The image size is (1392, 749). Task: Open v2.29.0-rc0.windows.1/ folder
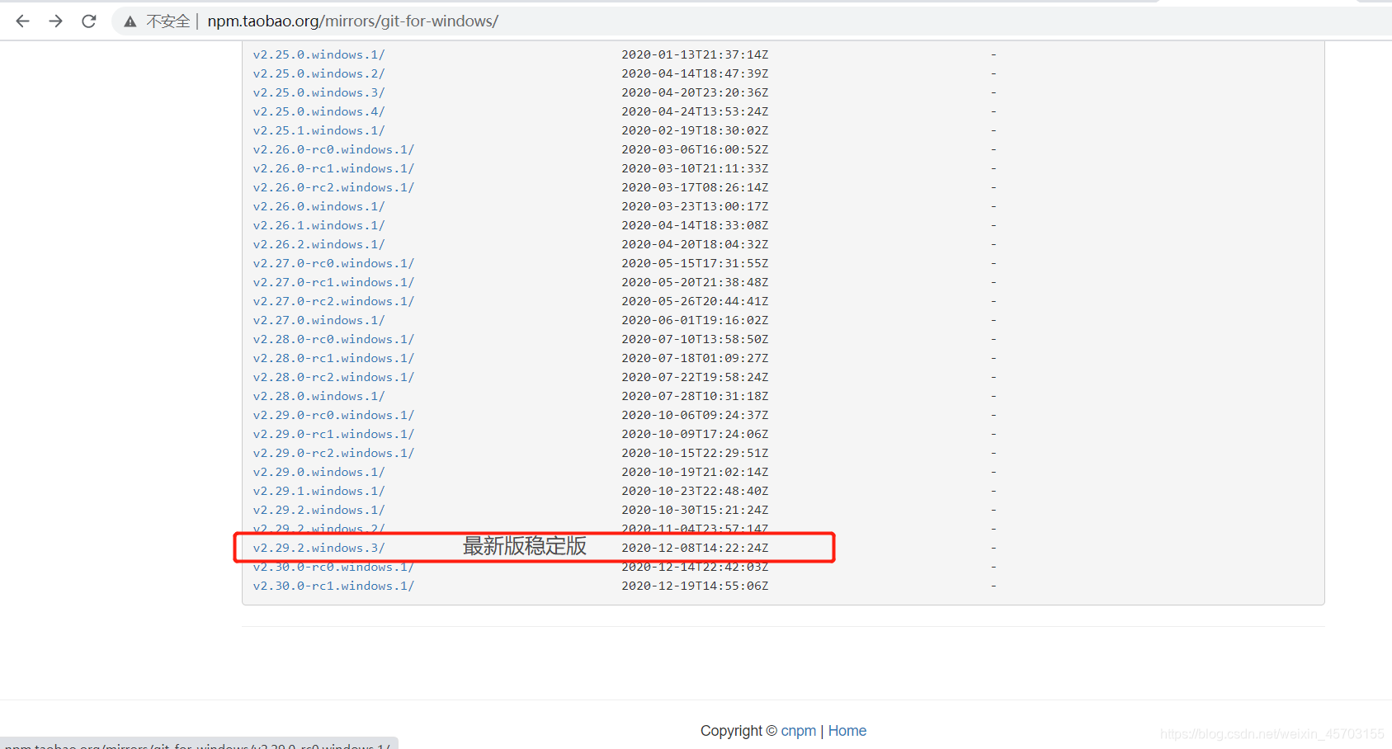pos(333,415)
